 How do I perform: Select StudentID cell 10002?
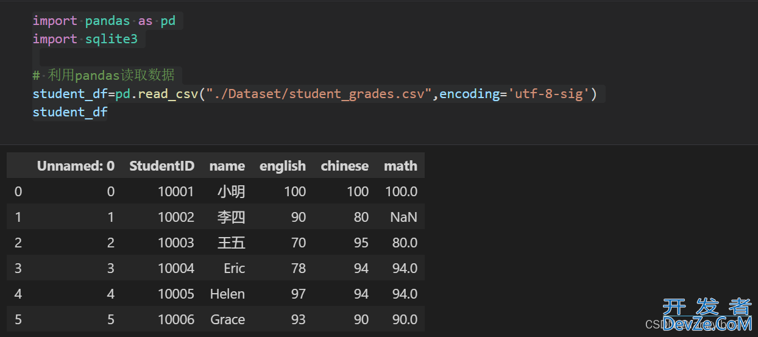[x=176, y=217]
